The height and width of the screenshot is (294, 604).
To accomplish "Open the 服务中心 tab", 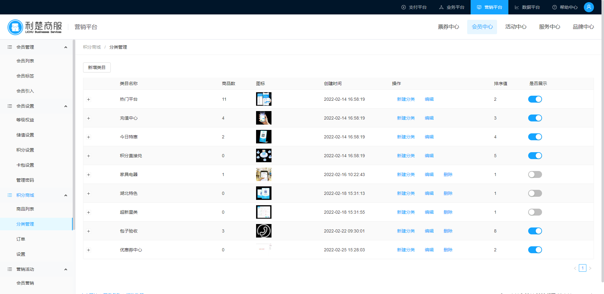I will tap(549, 27).
